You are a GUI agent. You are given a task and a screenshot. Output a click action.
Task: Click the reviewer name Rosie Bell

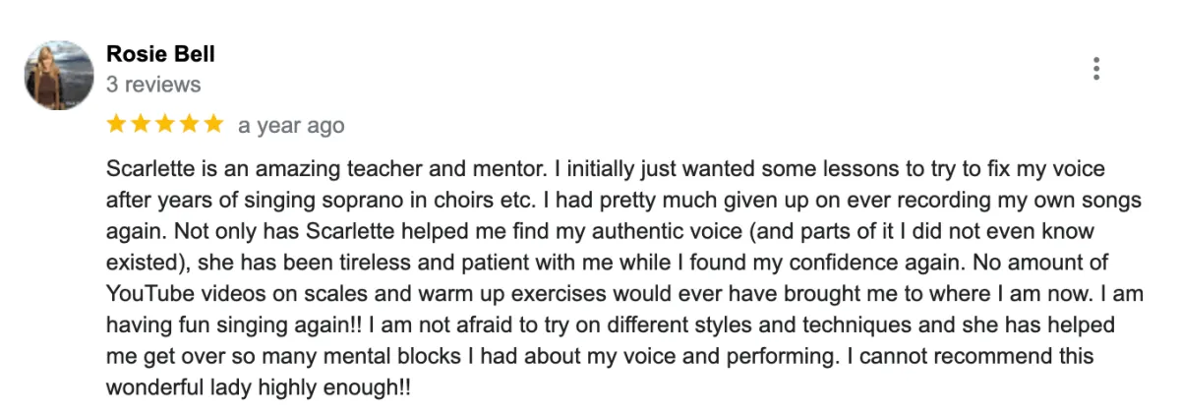[160, 54]
